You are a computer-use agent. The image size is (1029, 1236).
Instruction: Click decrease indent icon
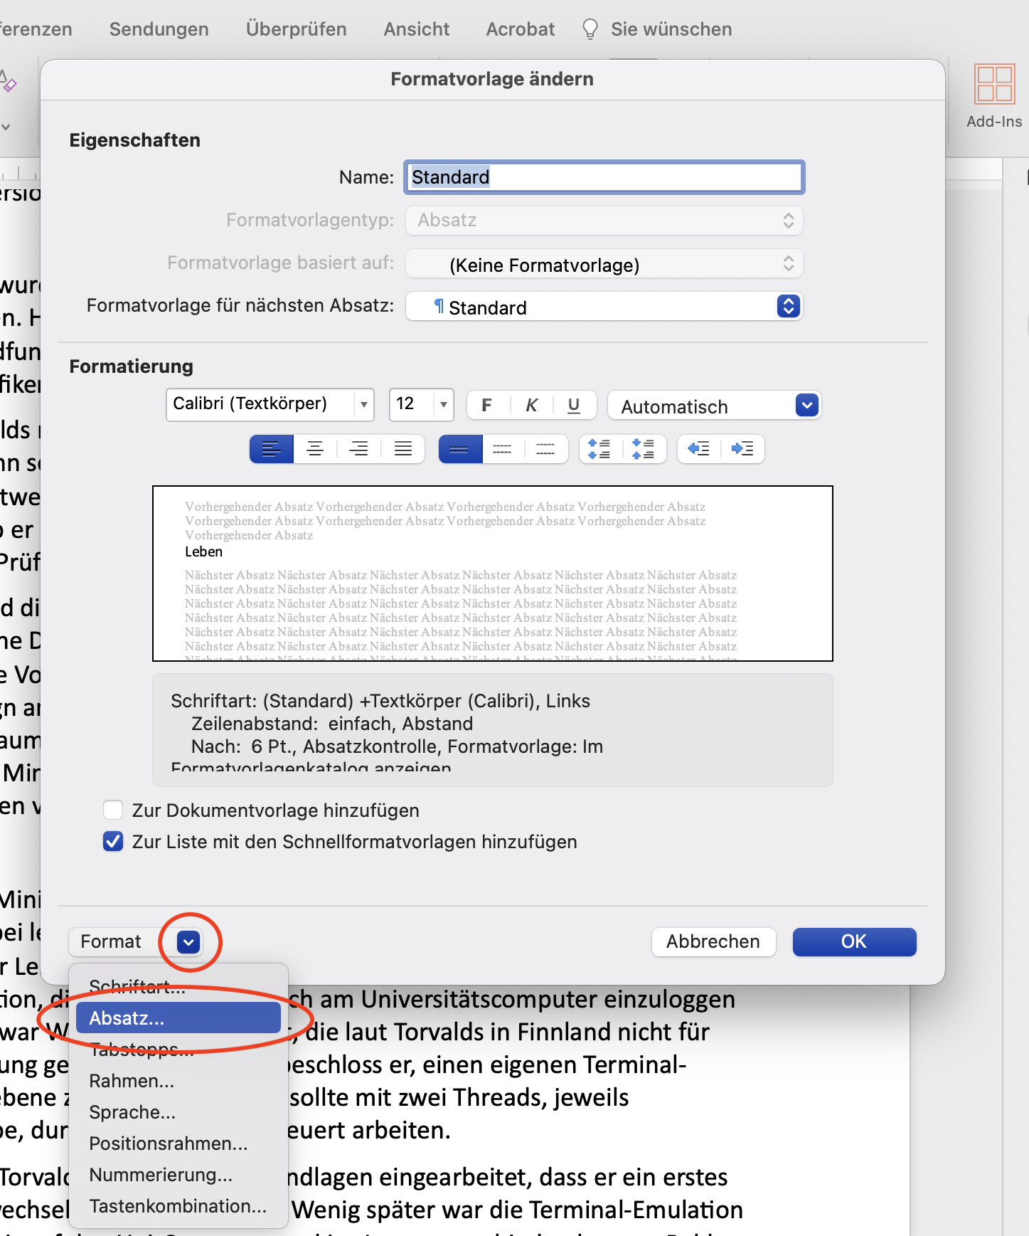(x=699, y=449)
